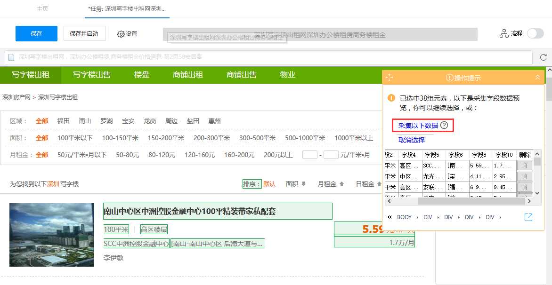552x285 pixels.
Task: Click the « element path back icon
Action: (390, 217)
